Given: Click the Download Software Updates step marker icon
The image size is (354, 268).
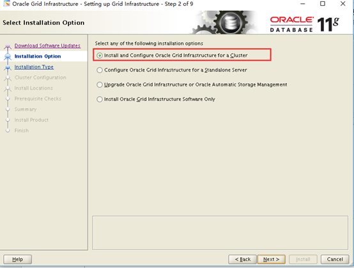Looking at the screenshot, I should point(8,46).
